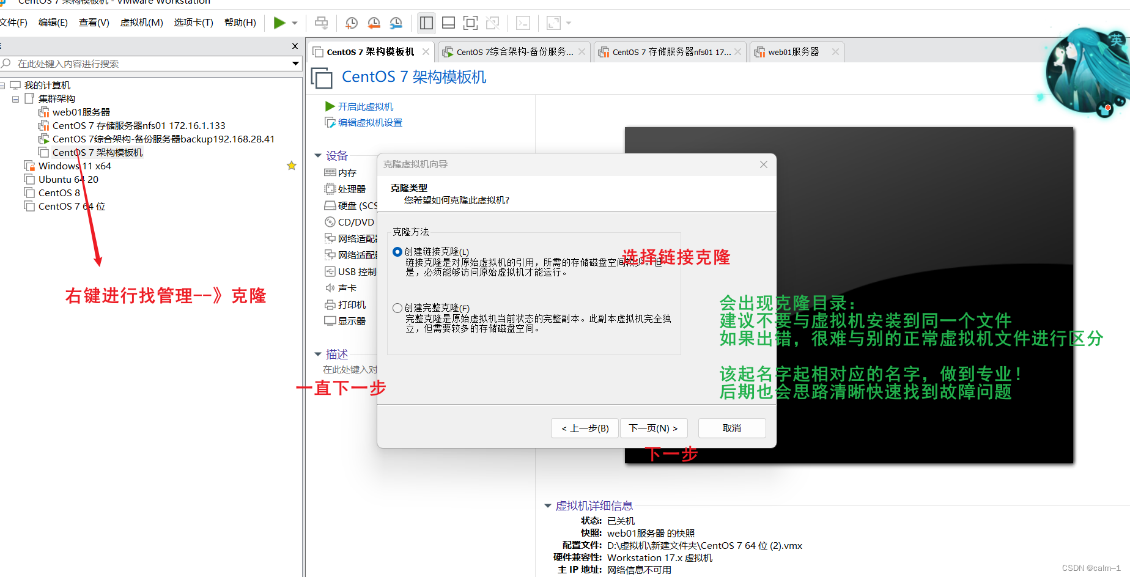
Task: Collapse the 描述 section
Action: point(318,355)
